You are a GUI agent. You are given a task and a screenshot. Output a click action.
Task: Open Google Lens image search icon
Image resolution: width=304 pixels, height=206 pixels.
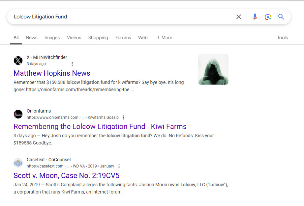268,17
